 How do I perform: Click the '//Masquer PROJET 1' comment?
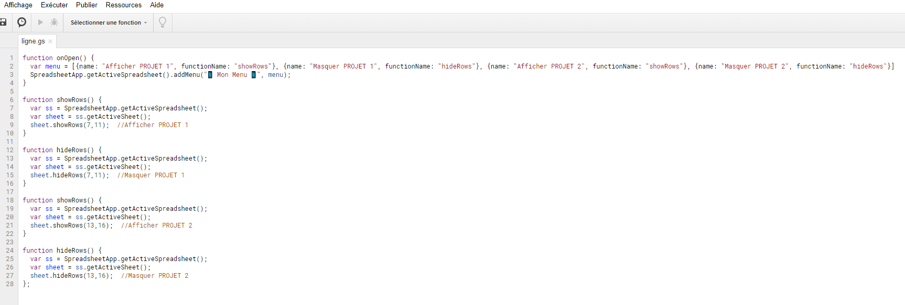(151, 175)
